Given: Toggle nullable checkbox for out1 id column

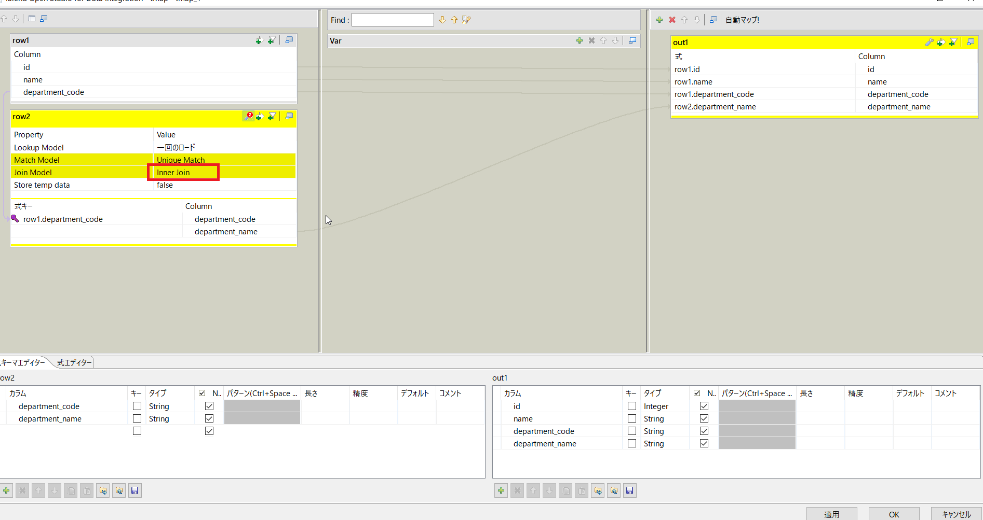Looking at the screenshot, I should click(704, 406).
